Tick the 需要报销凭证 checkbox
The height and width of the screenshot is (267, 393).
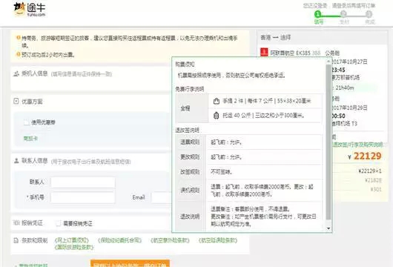point(59,223)
